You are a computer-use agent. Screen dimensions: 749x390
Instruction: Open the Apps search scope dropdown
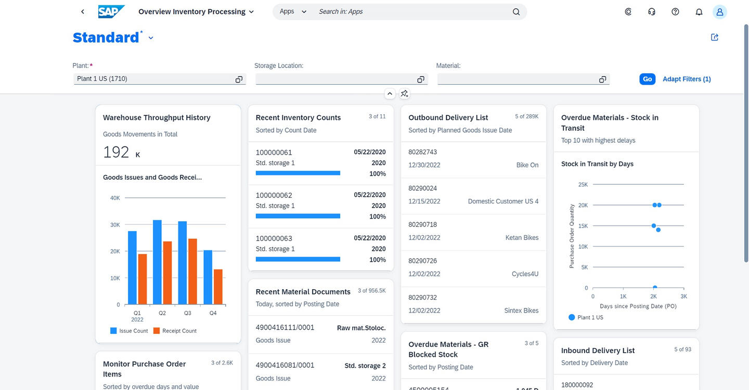(x=293, y=11)
